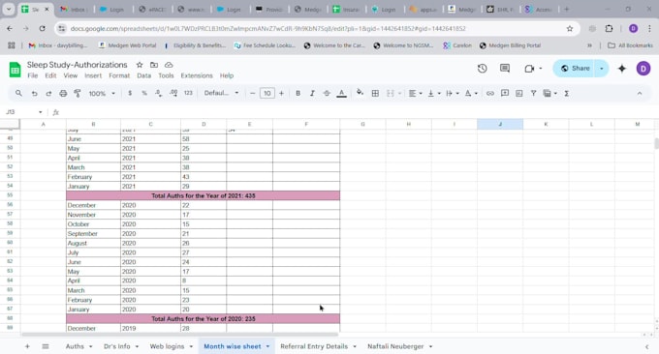Image resolution: width=659 pixels, height=354 pixels.
Task: Increase font size with plus button
Action: tap(282, 93)
